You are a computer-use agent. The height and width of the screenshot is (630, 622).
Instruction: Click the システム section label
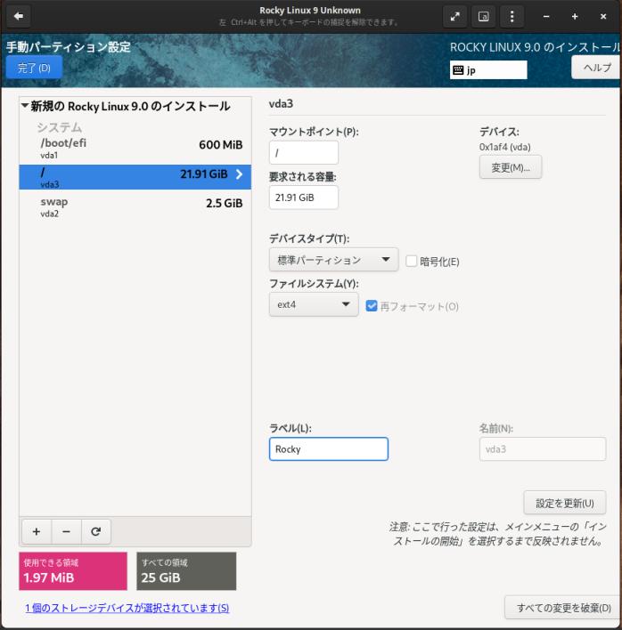pos(60,127)
